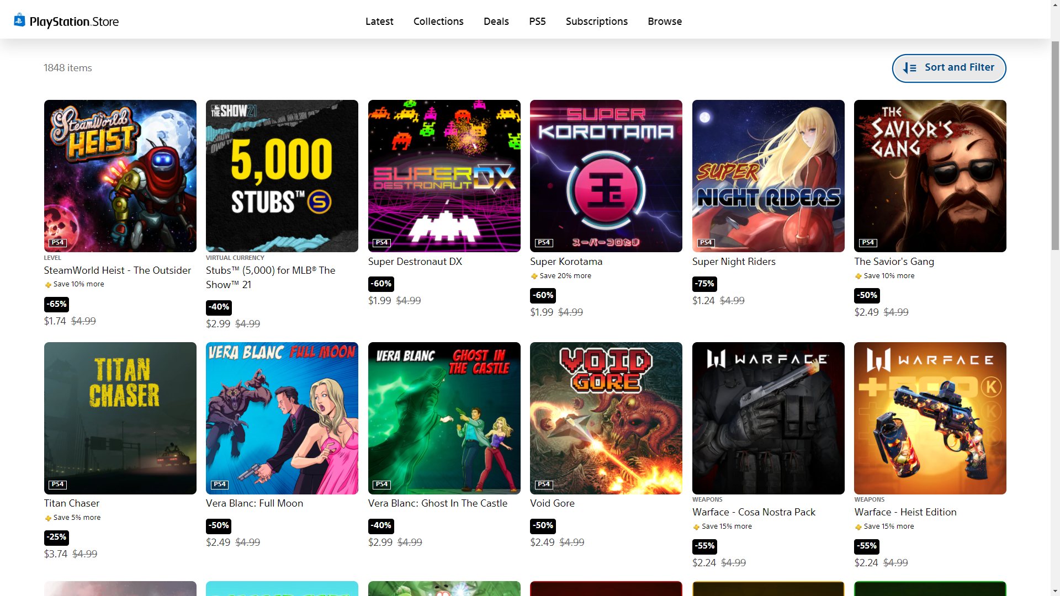Click PS Plus icon under SteamWorld Heist
The image size is (1060, 596).
tap(48, 285)
